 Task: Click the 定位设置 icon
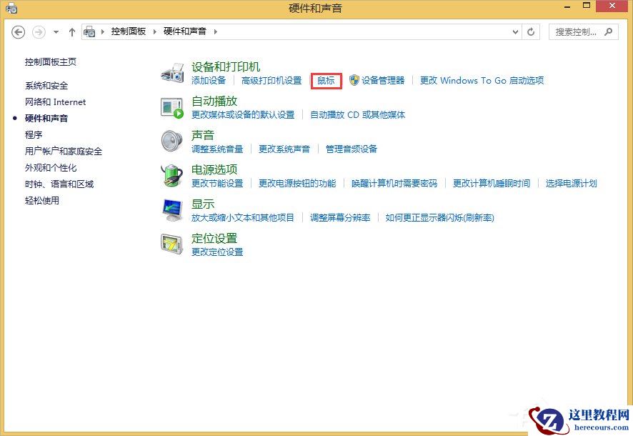171,245
